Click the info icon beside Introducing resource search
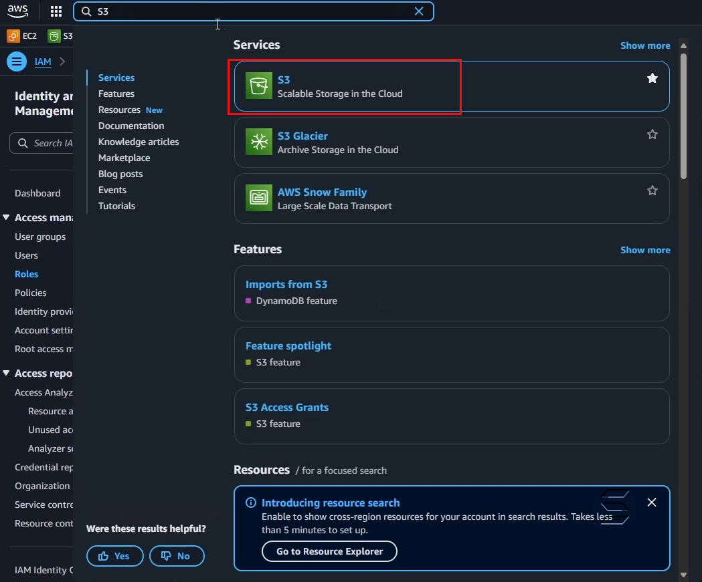702x582 pixels. 251,502
